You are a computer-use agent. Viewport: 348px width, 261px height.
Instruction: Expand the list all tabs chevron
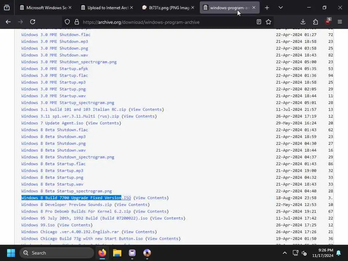280,7
